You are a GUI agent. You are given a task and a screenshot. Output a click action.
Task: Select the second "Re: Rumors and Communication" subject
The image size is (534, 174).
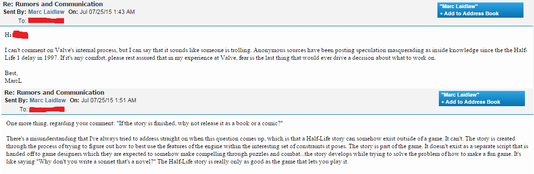54,92
